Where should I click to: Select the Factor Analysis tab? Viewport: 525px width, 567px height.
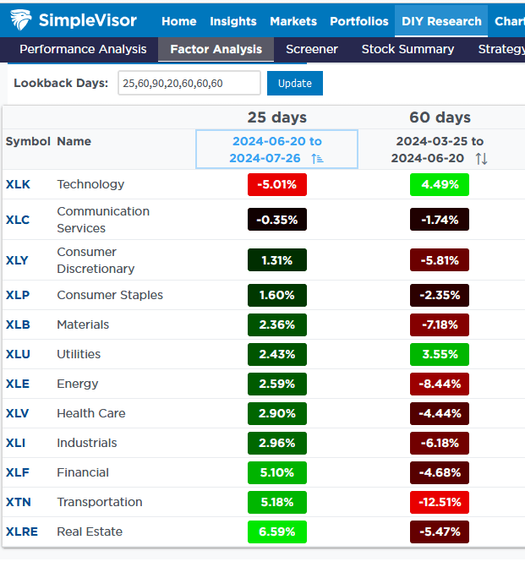point(216,49)
